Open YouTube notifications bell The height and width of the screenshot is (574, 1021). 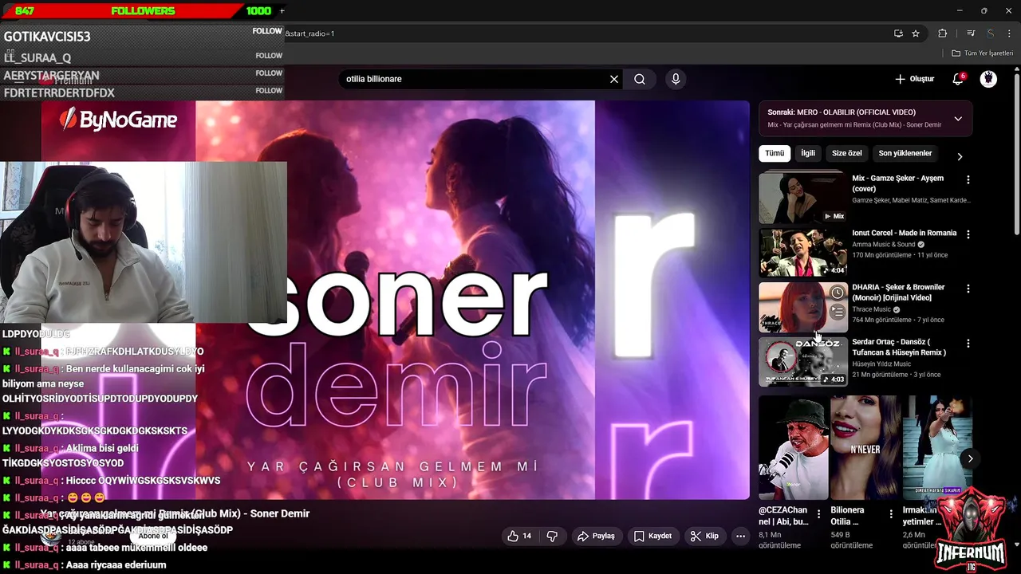tap(958, 79)
